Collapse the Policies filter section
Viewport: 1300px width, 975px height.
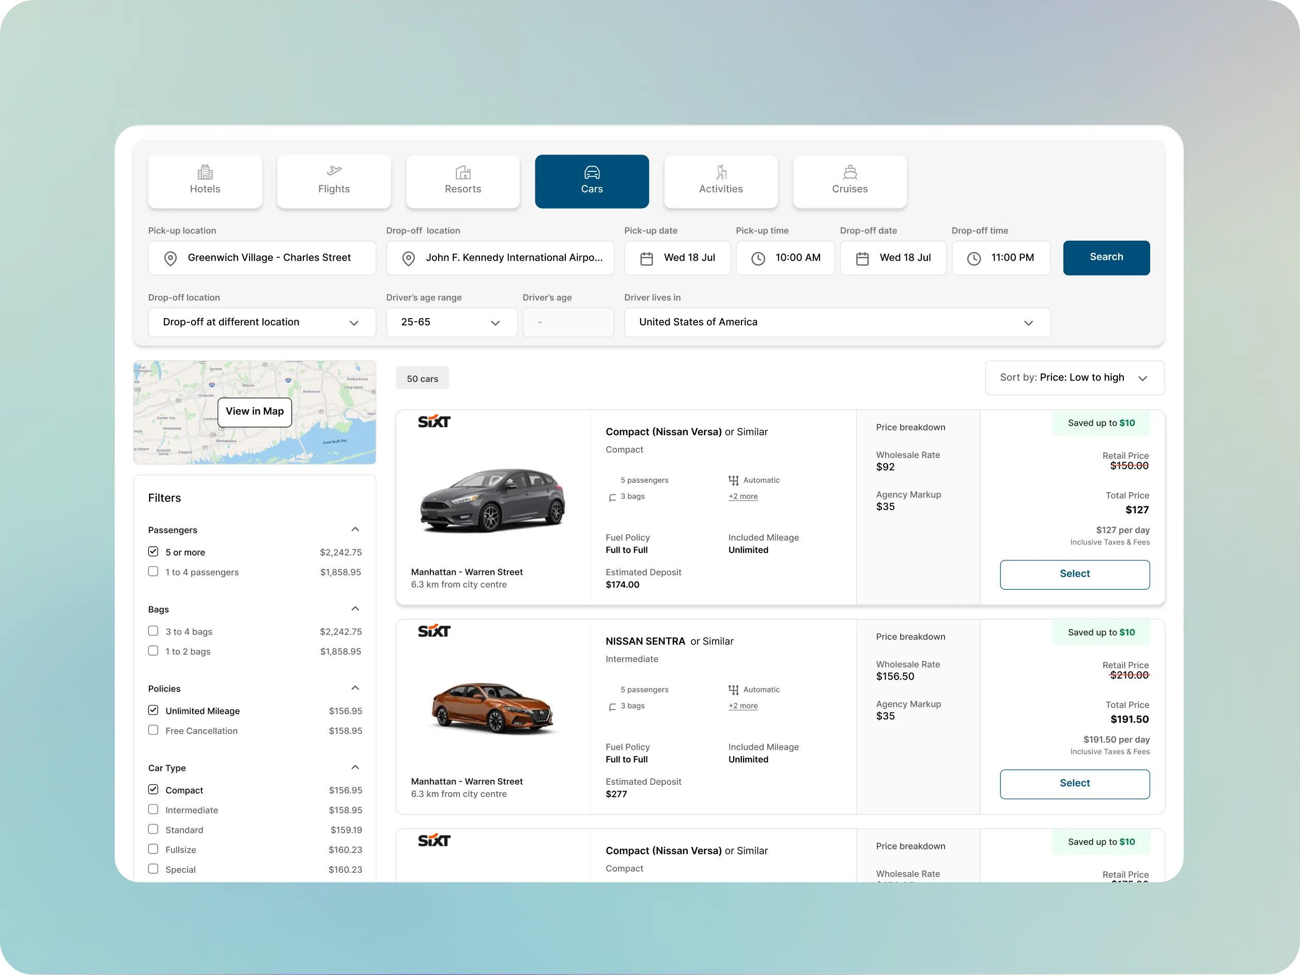pos(355,688)
